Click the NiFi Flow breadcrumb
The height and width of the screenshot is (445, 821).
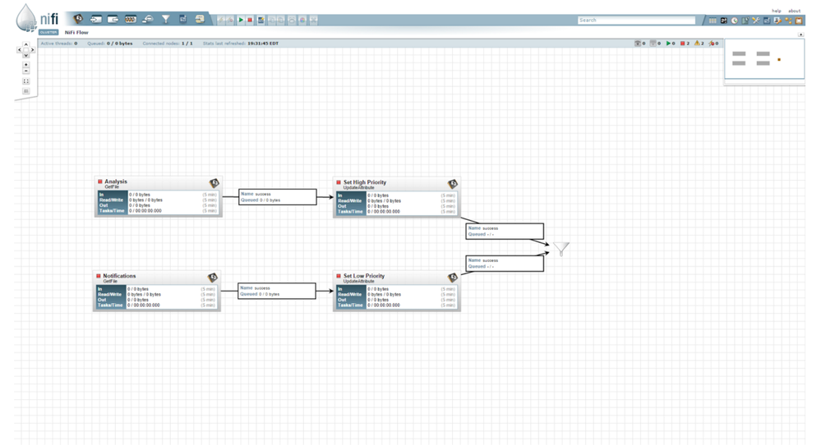(76, 32)
